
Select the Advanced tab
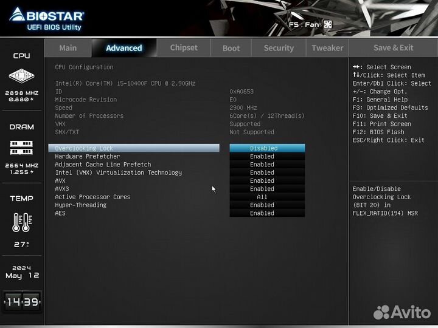point(124,48)
